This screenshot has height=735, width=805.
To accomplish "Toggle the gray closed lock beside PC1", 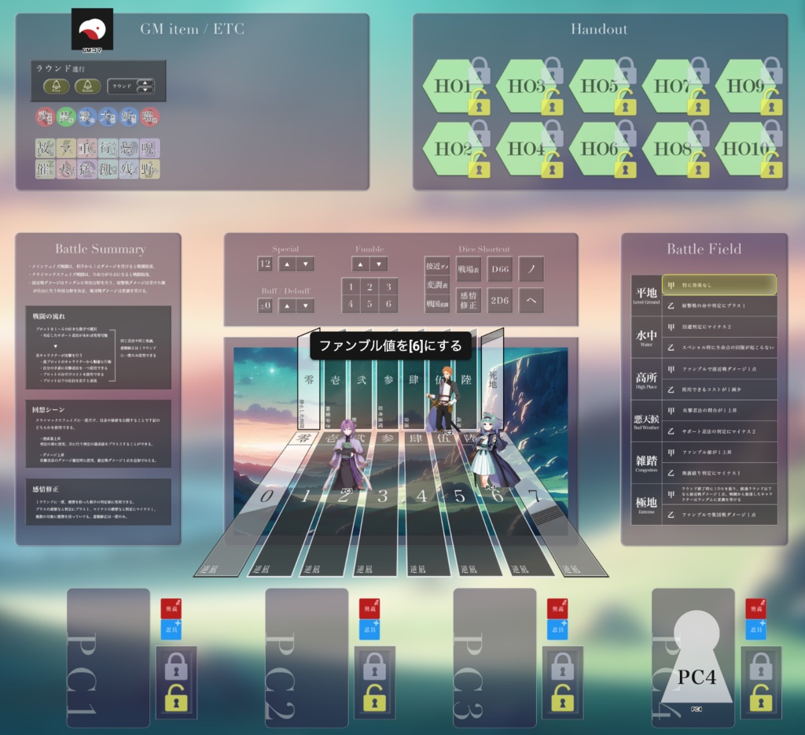I will click(x=176, y=666).
